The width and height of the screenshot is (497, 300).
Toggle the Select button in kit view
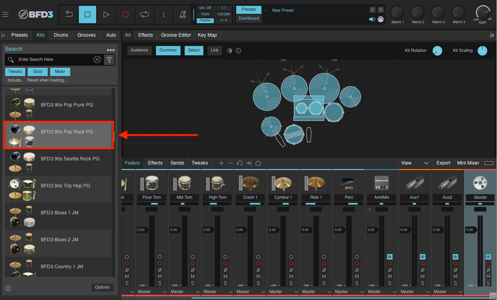pos(194,50)
